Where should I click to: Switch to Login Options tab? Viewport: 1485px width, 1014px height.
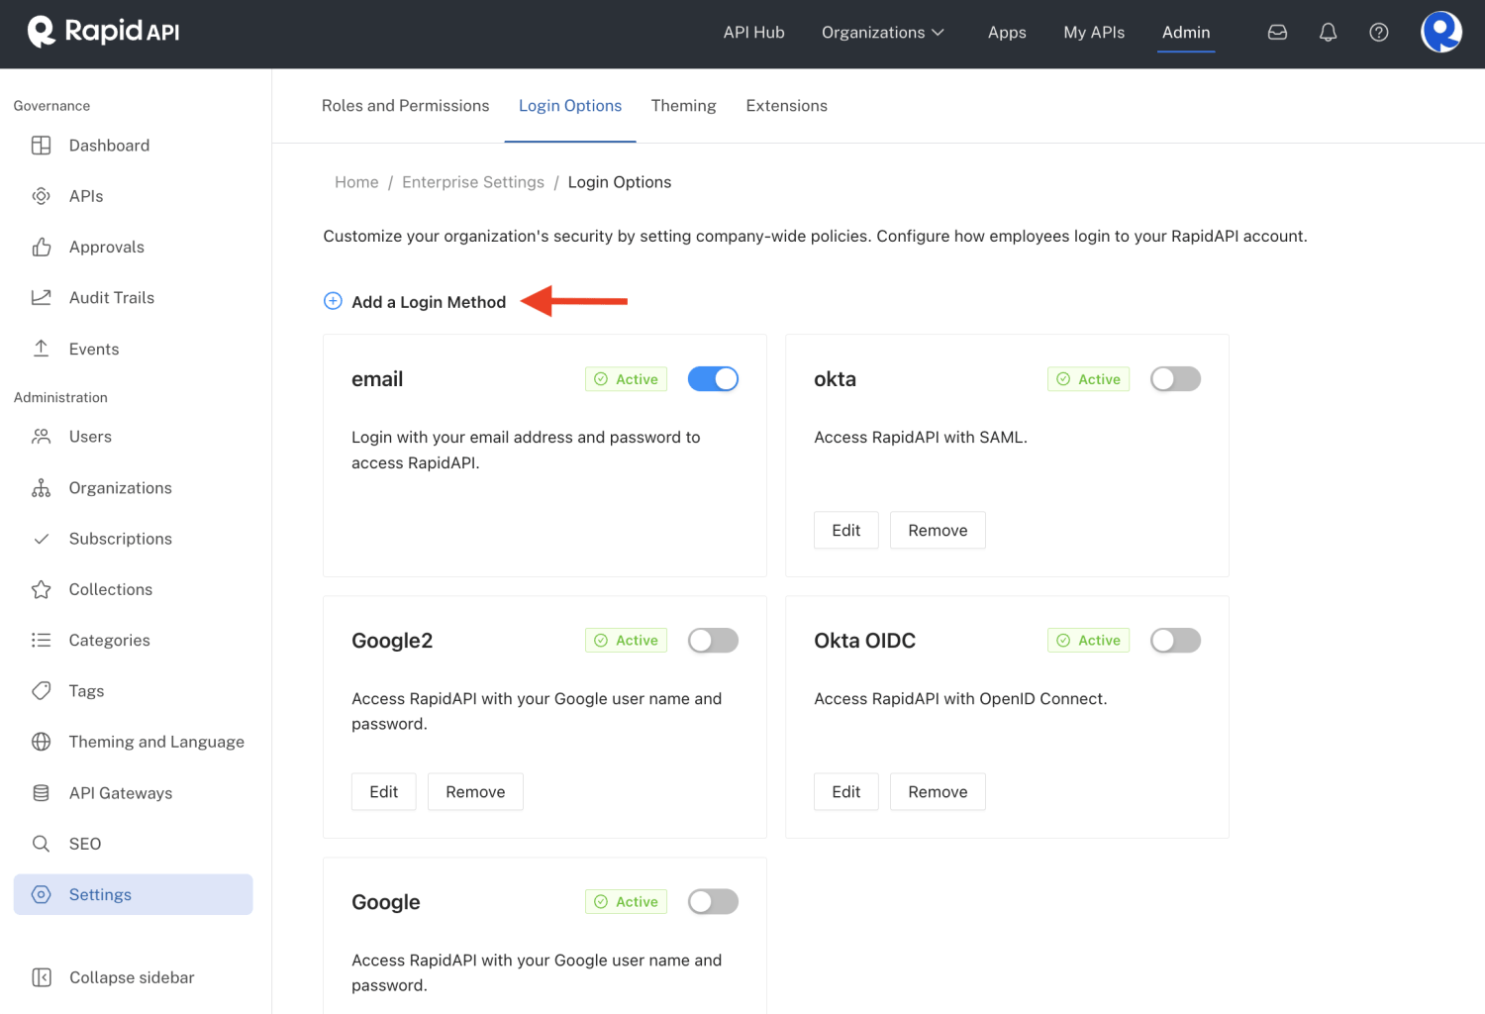point(570,106)
